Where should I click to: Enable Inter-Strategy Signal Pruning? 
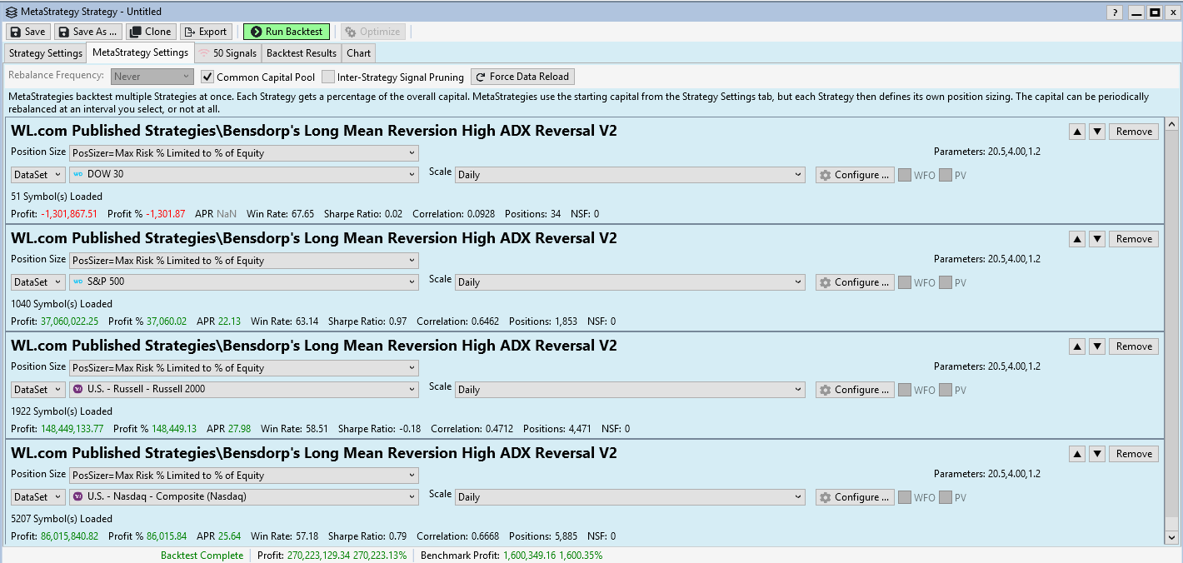tap(328, 77)
